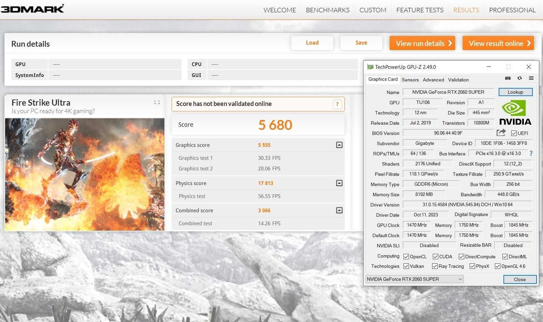Screen dimensions: 543x322
Task: Open the GPU selection dropdown in GPU-Z
Action: point(414,279)
